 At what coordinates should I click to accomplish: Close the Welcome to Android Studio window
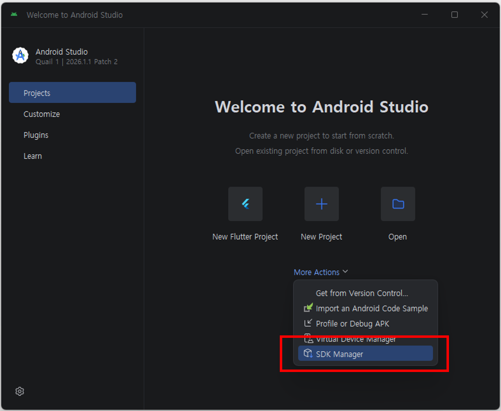[x=484, y=15]
